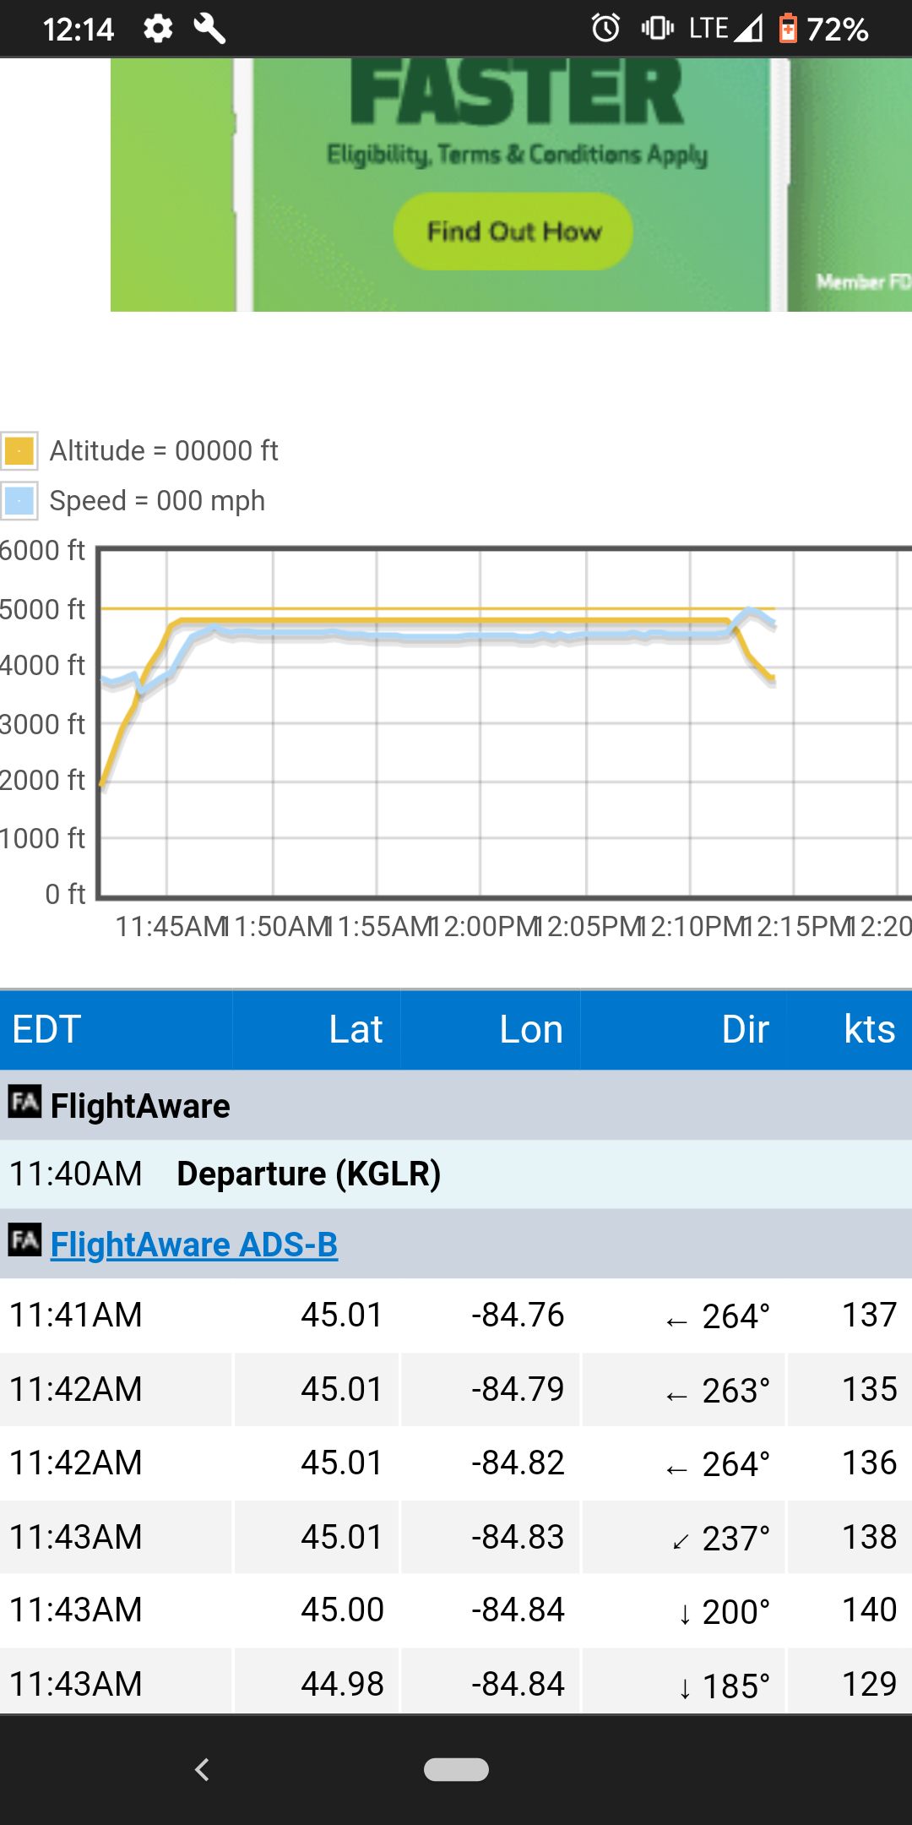Tap the vibrate mode status icon
Screen dimensions: 912x1825
pyautogui.click(x=657, y=29)
